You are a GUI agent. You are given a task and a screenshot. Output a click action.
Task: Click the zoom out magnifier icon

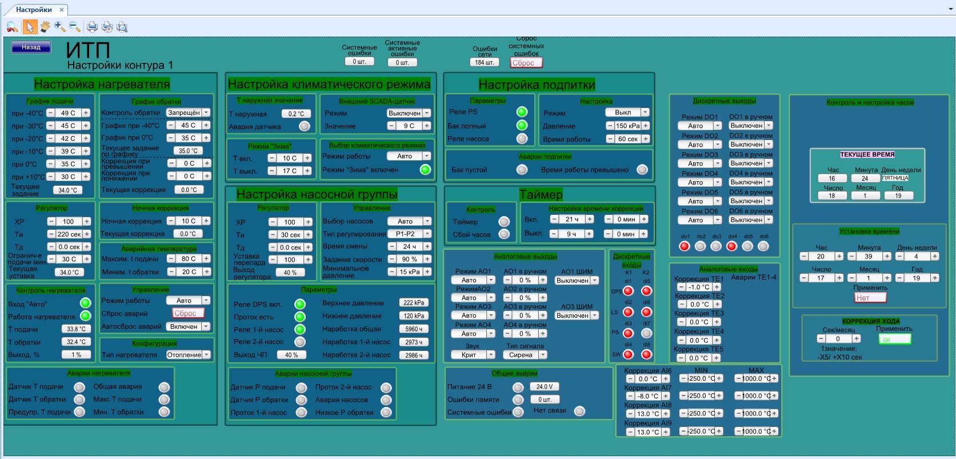(x=74, y=27)
